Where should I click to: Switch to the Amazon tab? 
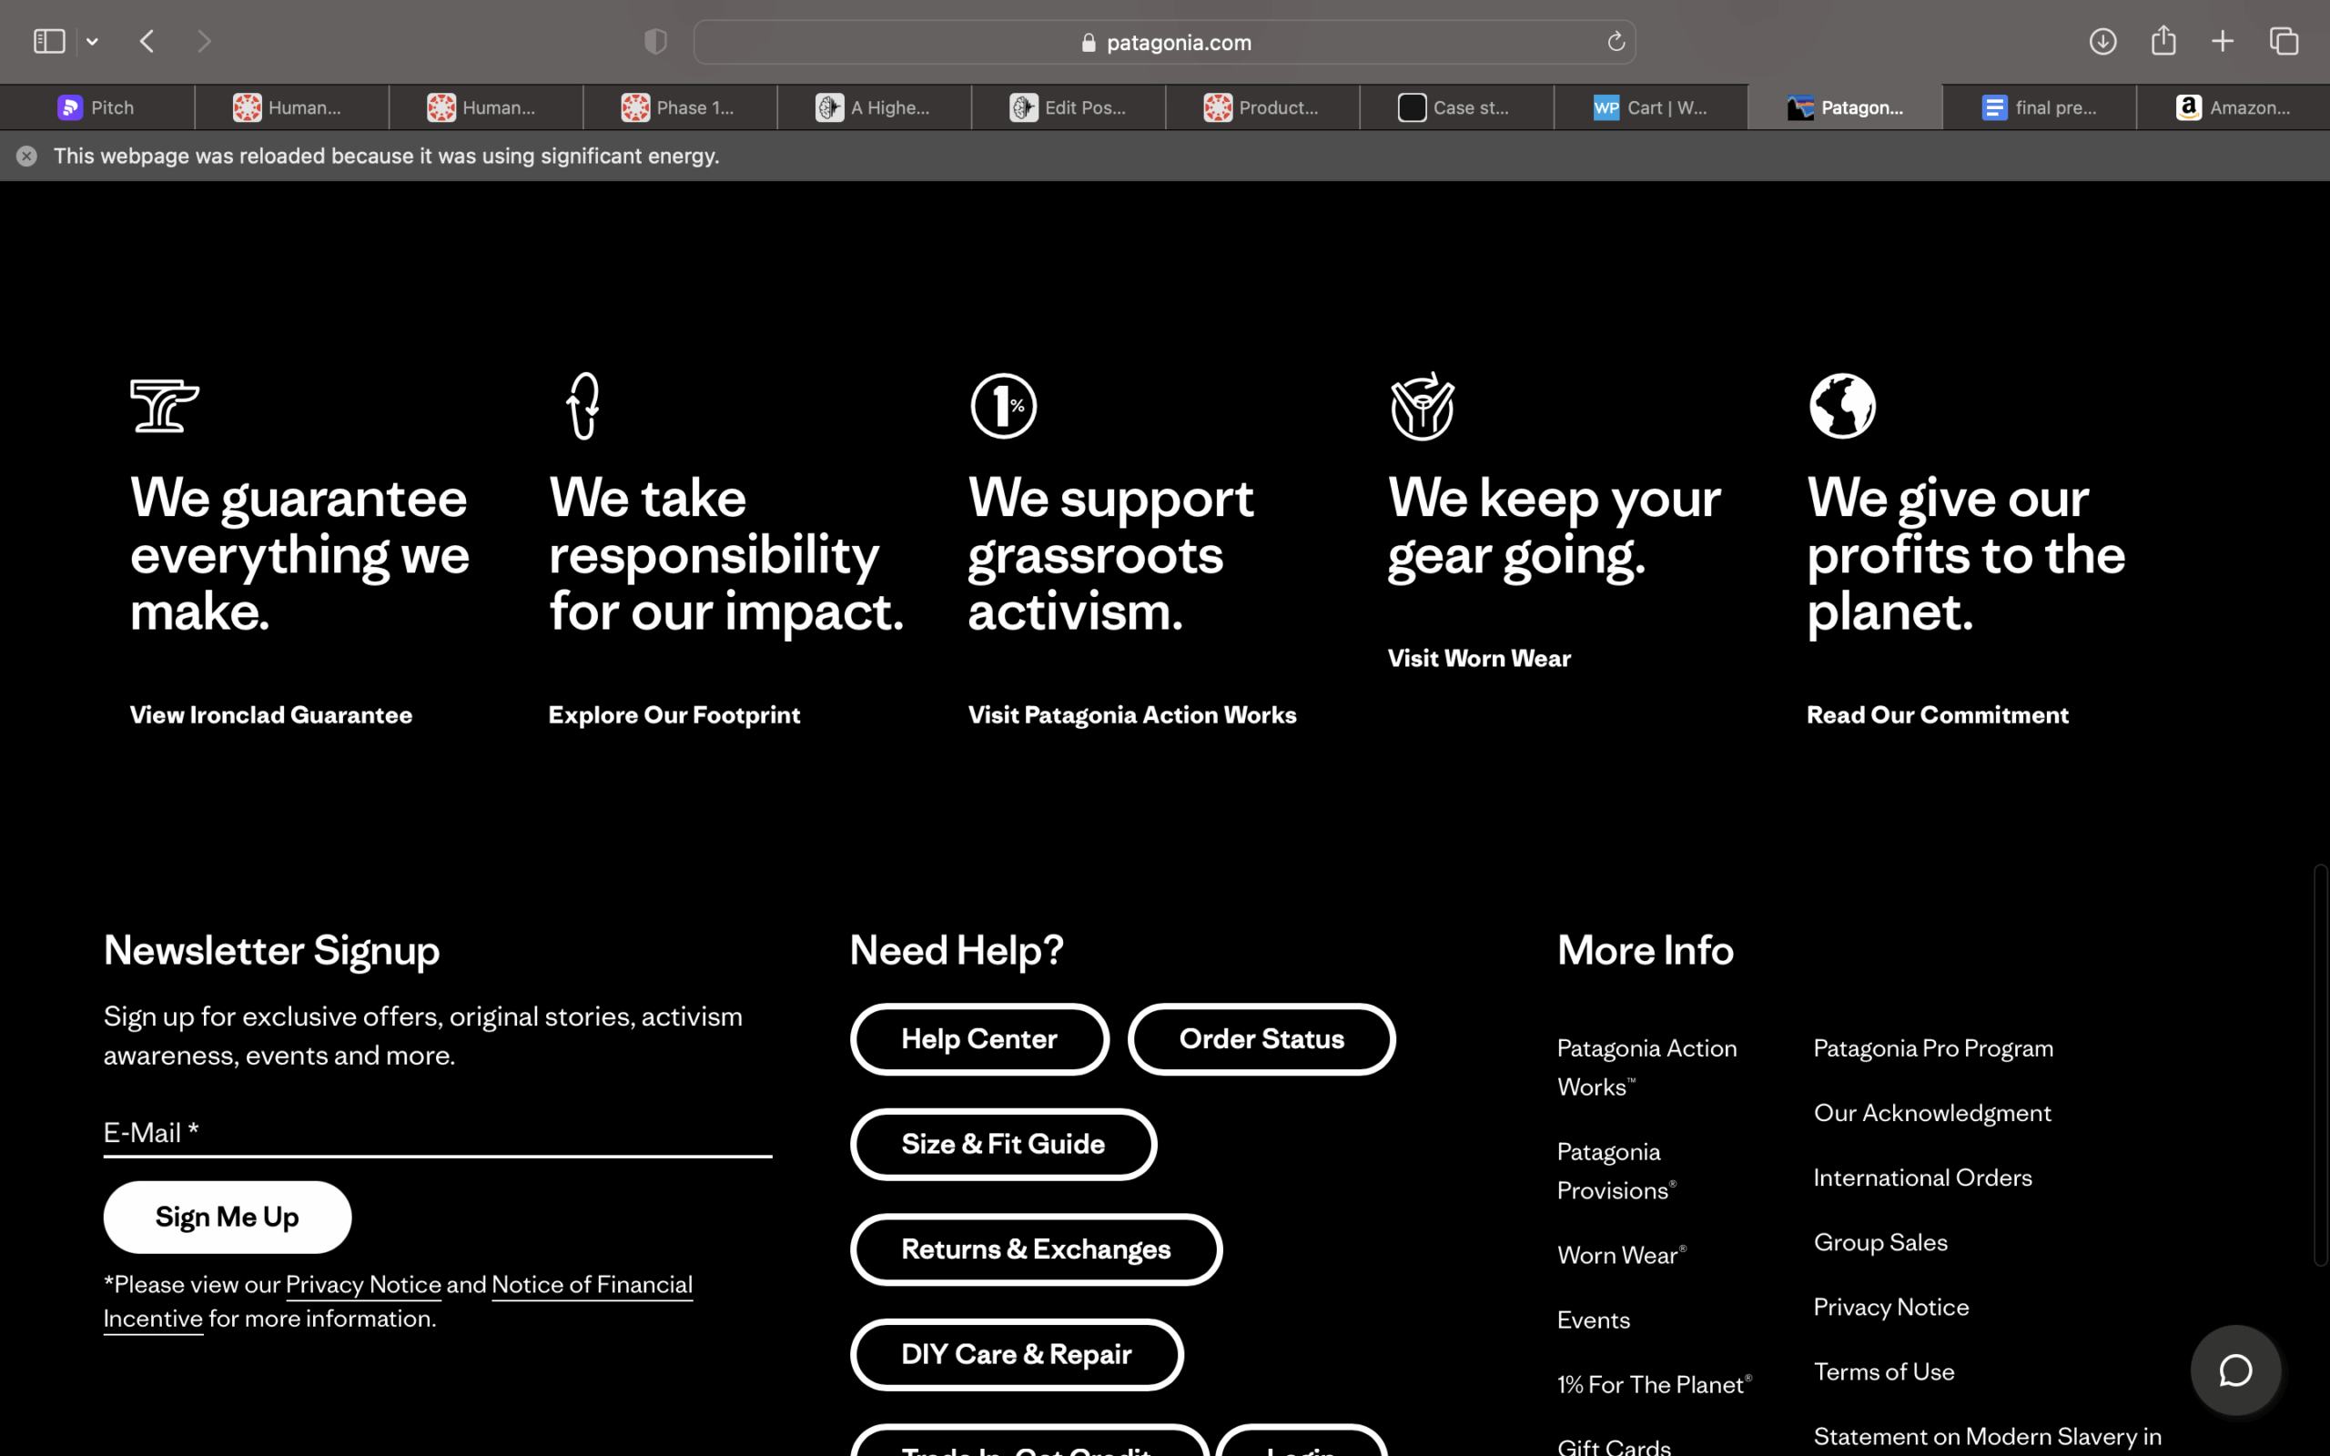point(2232,108)
